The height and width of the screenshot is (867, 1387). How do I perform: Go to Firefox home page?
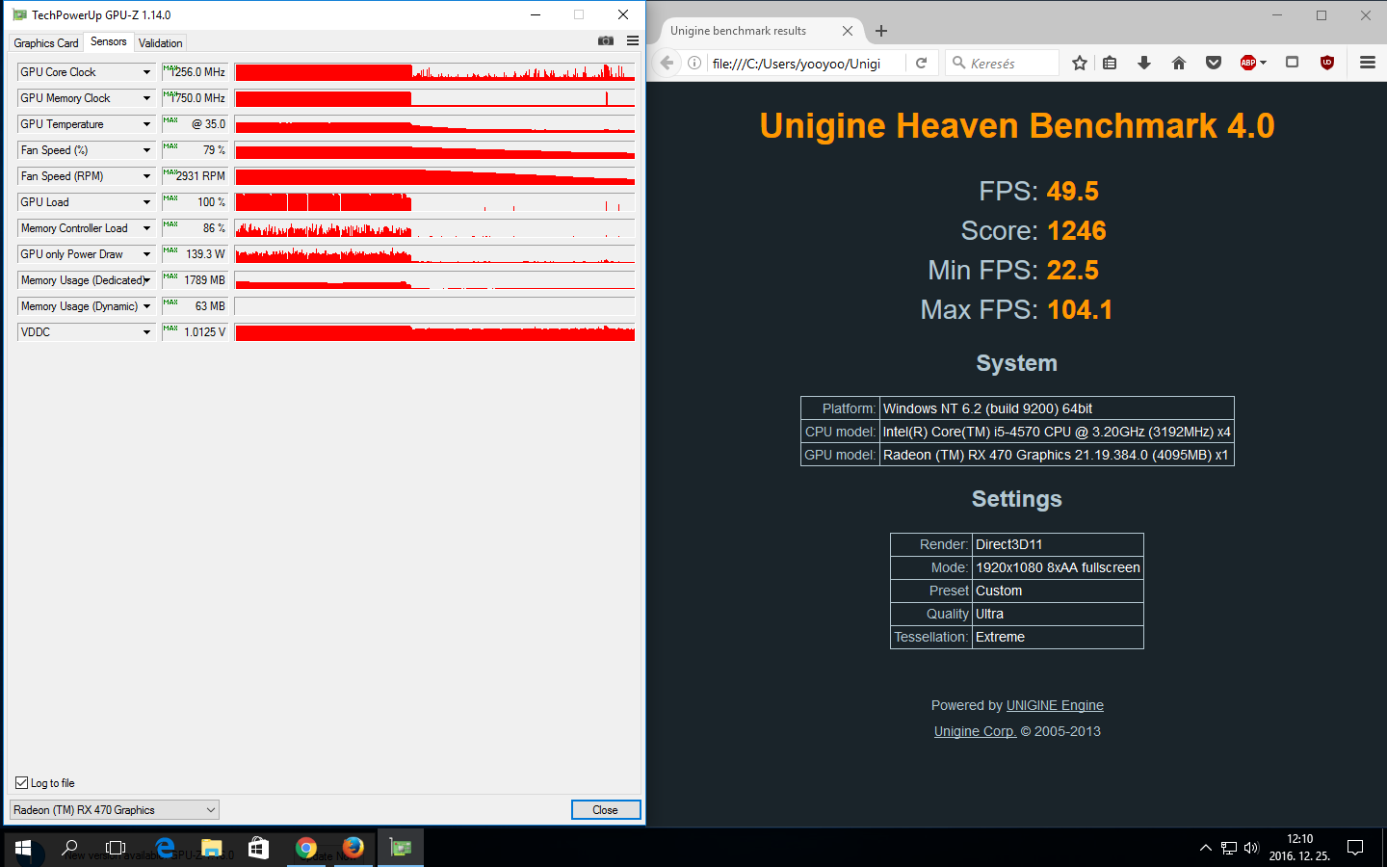coord(1179,63)
